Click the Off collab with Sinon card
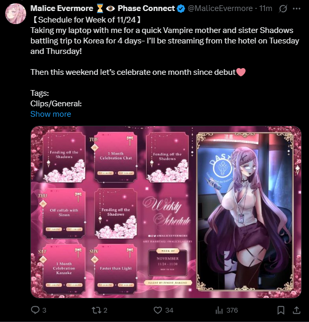 64,213
